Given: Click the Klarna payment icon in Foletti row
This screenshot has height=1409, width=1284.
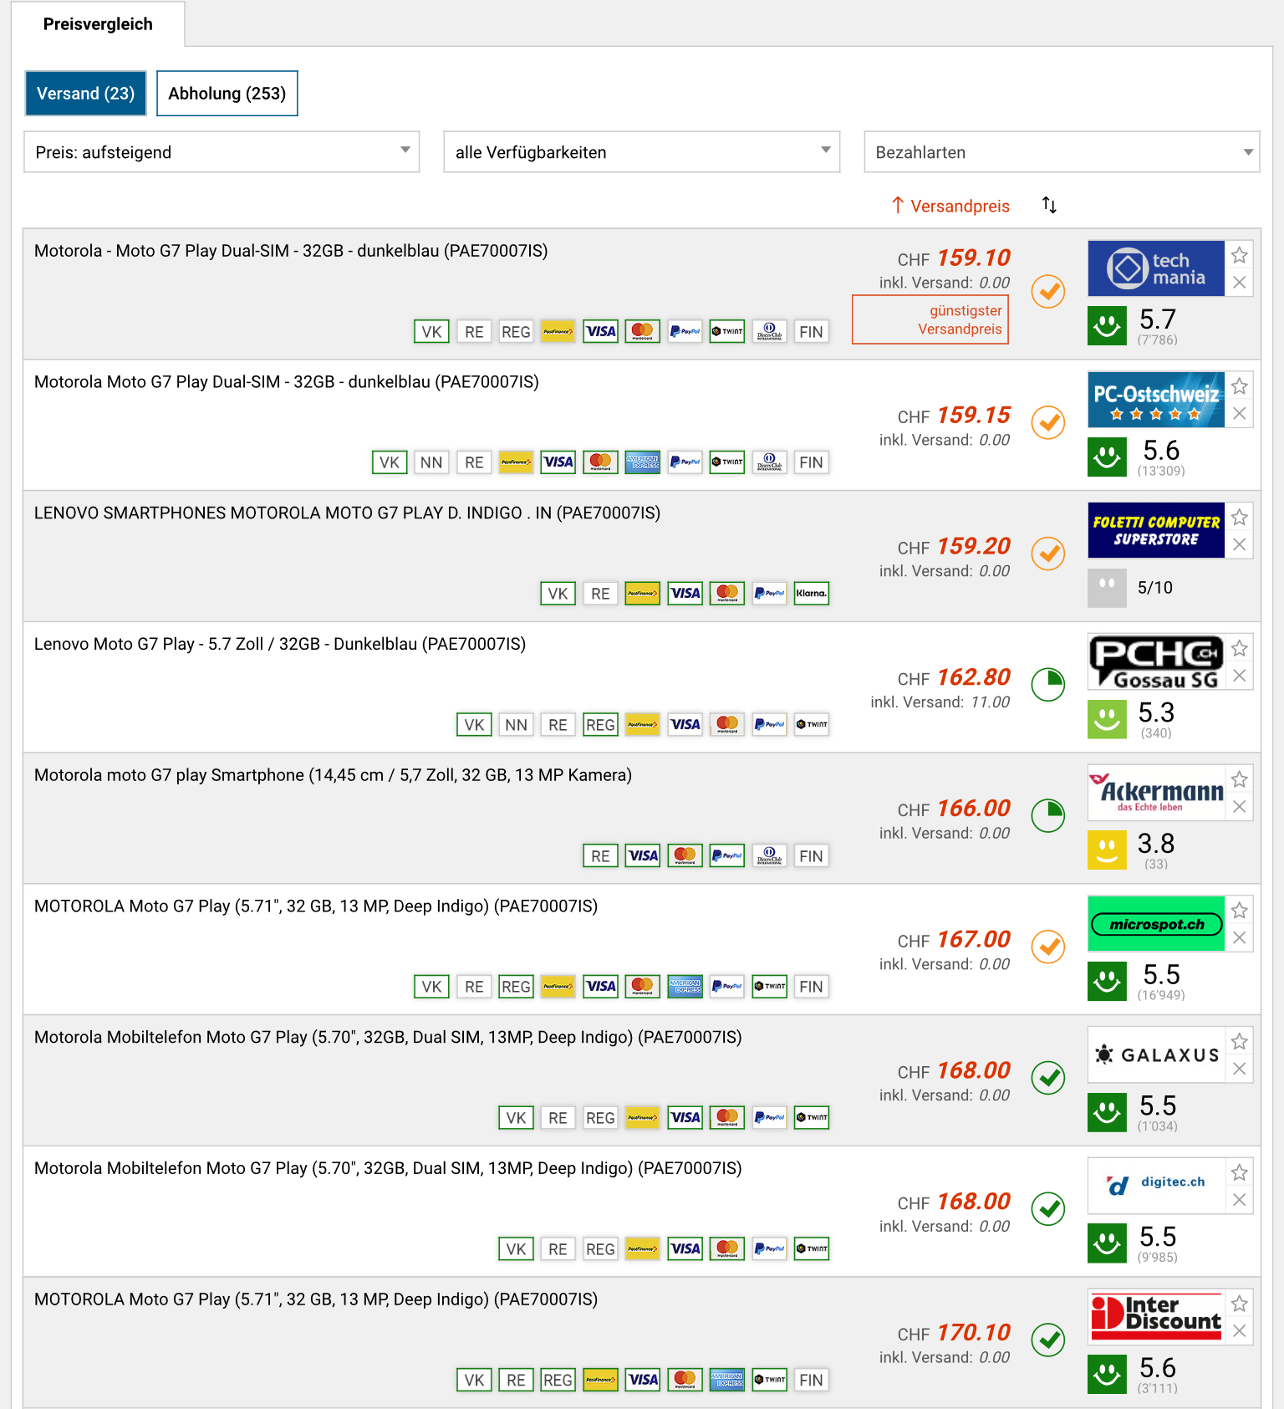Looking at the screenshot, I should pyautogui.click(x=811, y=594).
